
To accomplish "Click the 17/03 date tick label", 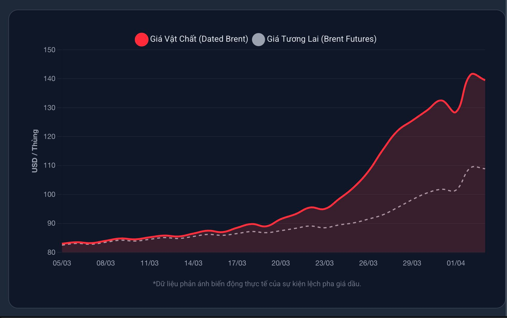I will click(237, 263).
